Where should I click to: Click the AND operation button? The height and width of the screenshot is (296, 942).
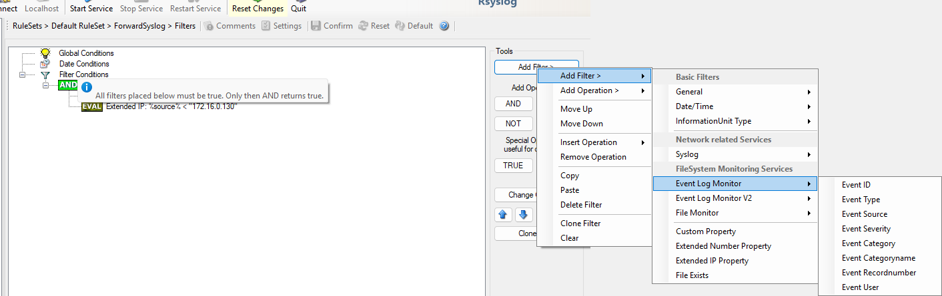pos(513,104)
